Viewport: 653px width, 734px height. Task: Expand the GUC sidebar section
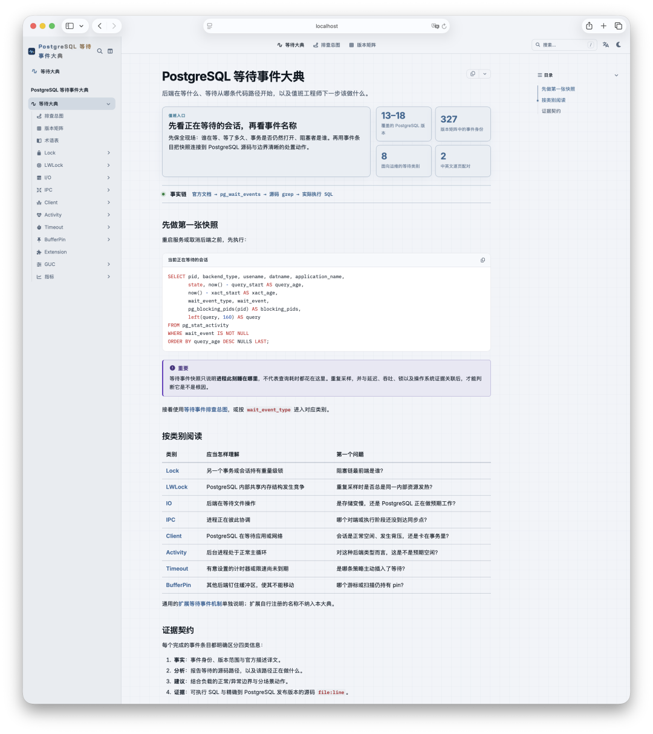109,264
